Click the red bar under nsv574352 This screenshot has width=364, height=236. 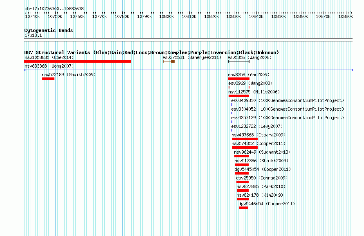pyautogui.click(x=245, y=147)
